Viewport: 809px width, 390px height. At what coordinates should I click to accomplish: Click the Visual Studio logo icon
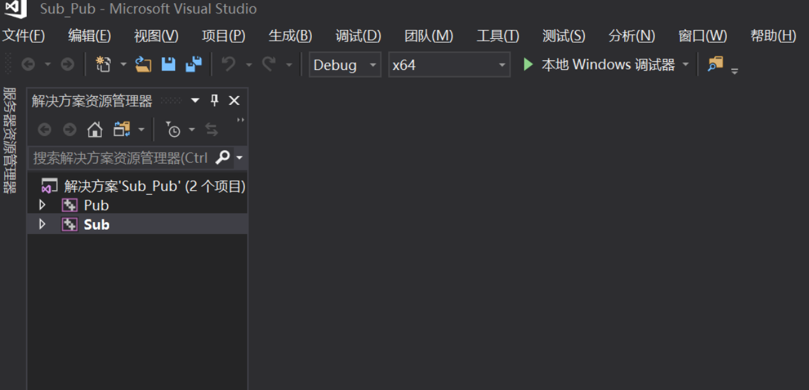[x=16, y=8]
